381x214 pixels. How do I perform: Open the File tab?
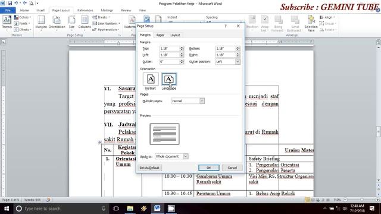pos(8,10)
